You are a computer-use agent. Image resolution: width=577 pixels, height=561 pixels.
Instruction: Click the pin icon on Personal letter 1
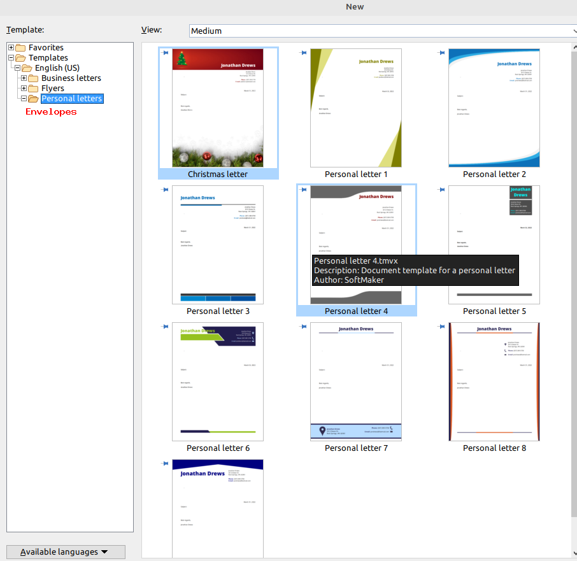(x=303, y=53)
